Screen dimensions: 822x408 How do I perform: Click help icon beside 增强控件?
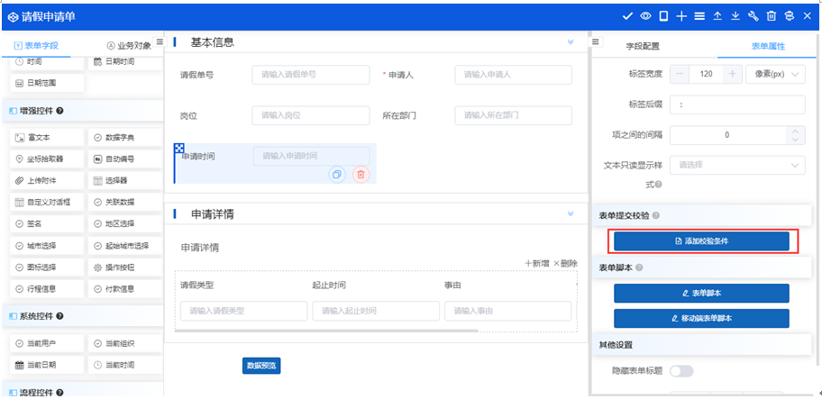[x=59, y=111]
